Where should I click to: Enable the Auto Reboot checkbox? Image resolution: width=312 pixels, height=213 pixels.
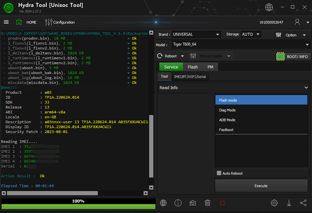[219, 173]
